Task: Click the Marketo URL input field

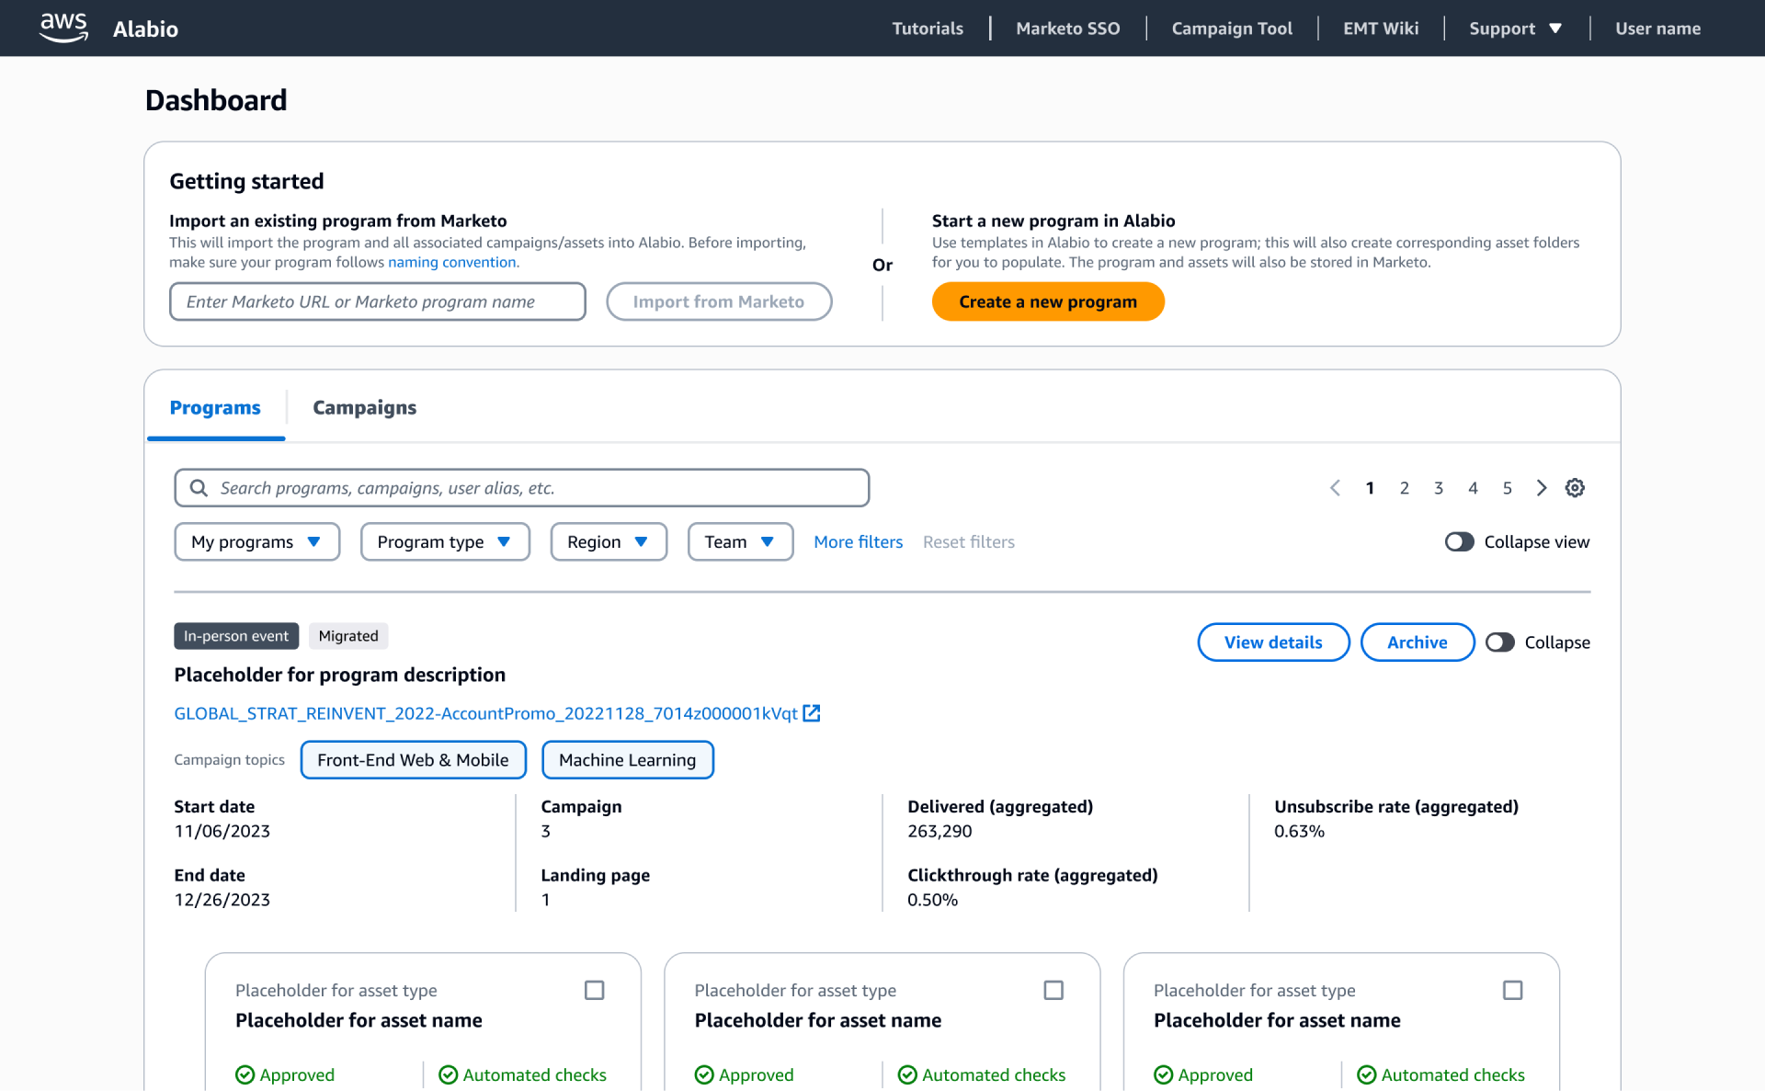Action: click(x=377, y=301)
